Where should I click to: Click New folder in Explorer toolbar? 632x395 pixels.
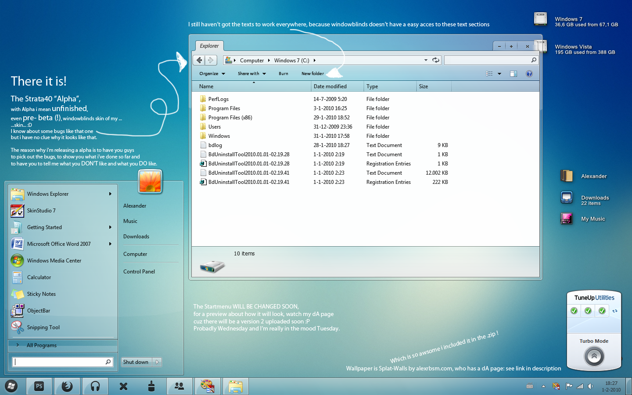(312, 74)
